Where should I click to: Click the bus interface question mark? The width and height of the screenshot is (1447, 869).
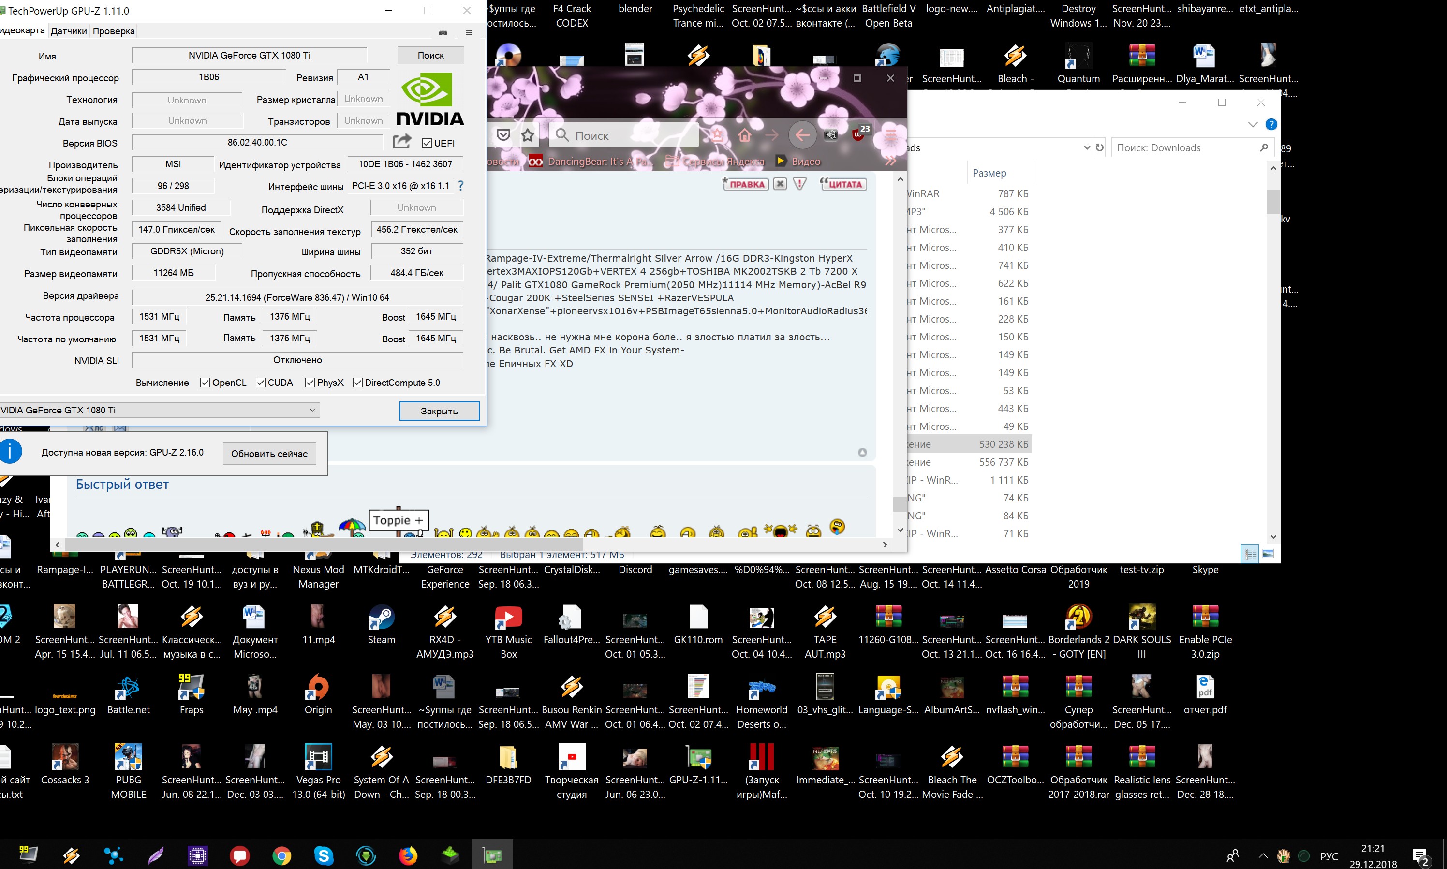tap(461, 186)
